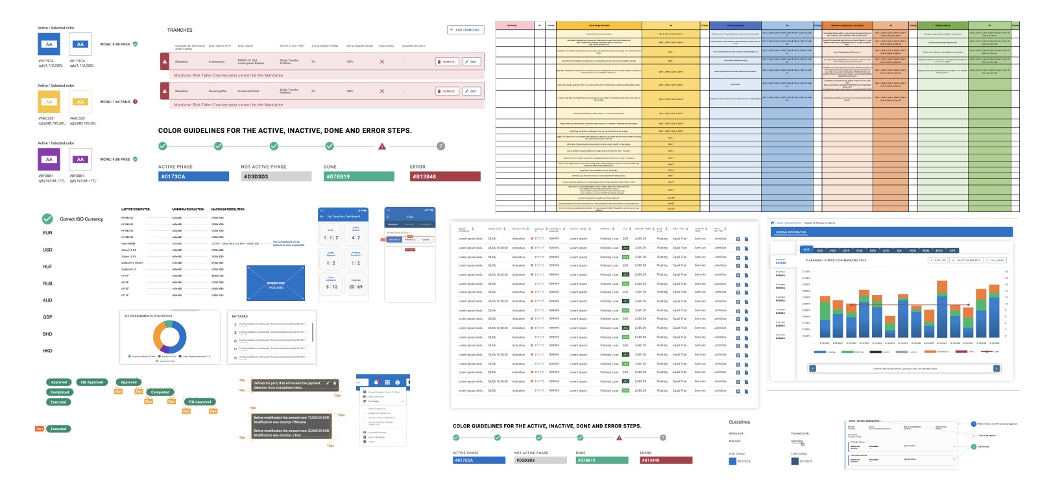Select the solid purple #8F38B1 AA swatch
Screen dimensions: 1038x480
coord(49,160)
